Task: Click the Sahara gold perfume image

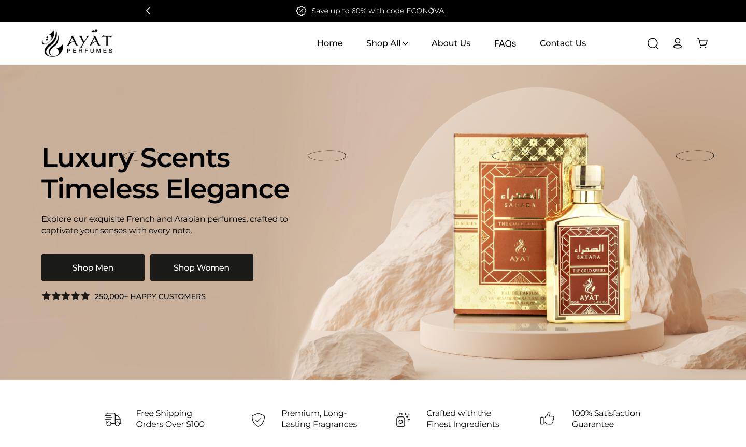Action: point(541,228)
